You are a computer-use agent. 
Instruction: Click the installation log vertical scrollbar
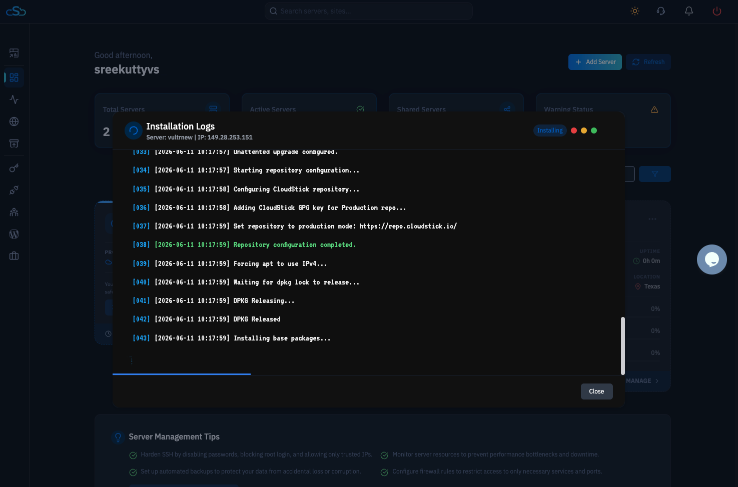pos(623,345)
